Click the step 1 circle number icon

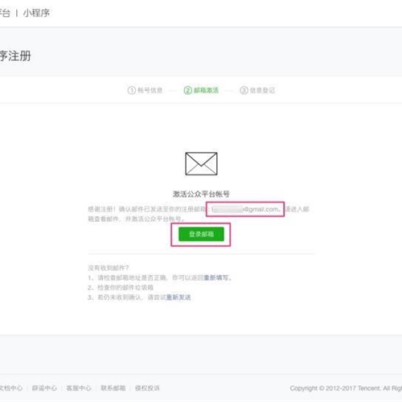coord(132,90)
